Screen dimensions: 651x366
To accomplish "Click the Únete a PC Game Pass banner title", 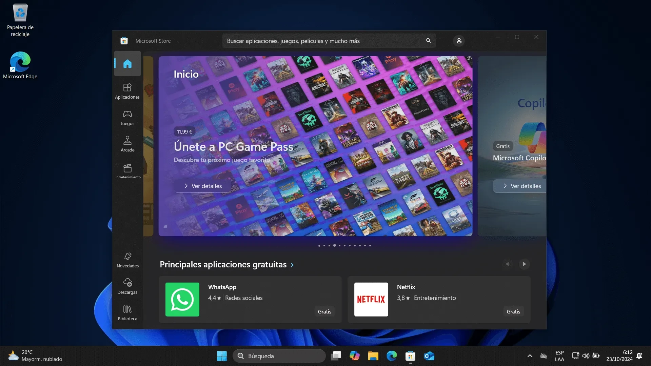I will (233, 147).
